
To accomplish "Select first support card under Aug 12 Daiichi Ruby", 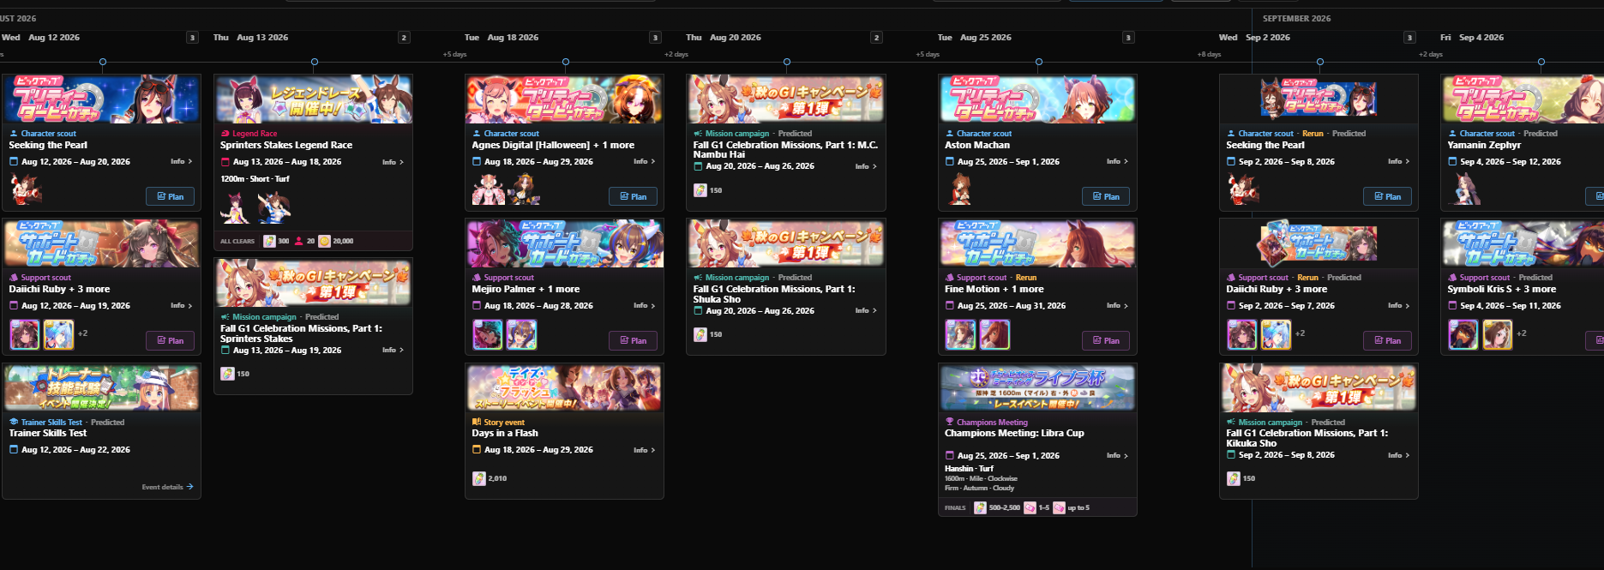I will pos(25,334).
